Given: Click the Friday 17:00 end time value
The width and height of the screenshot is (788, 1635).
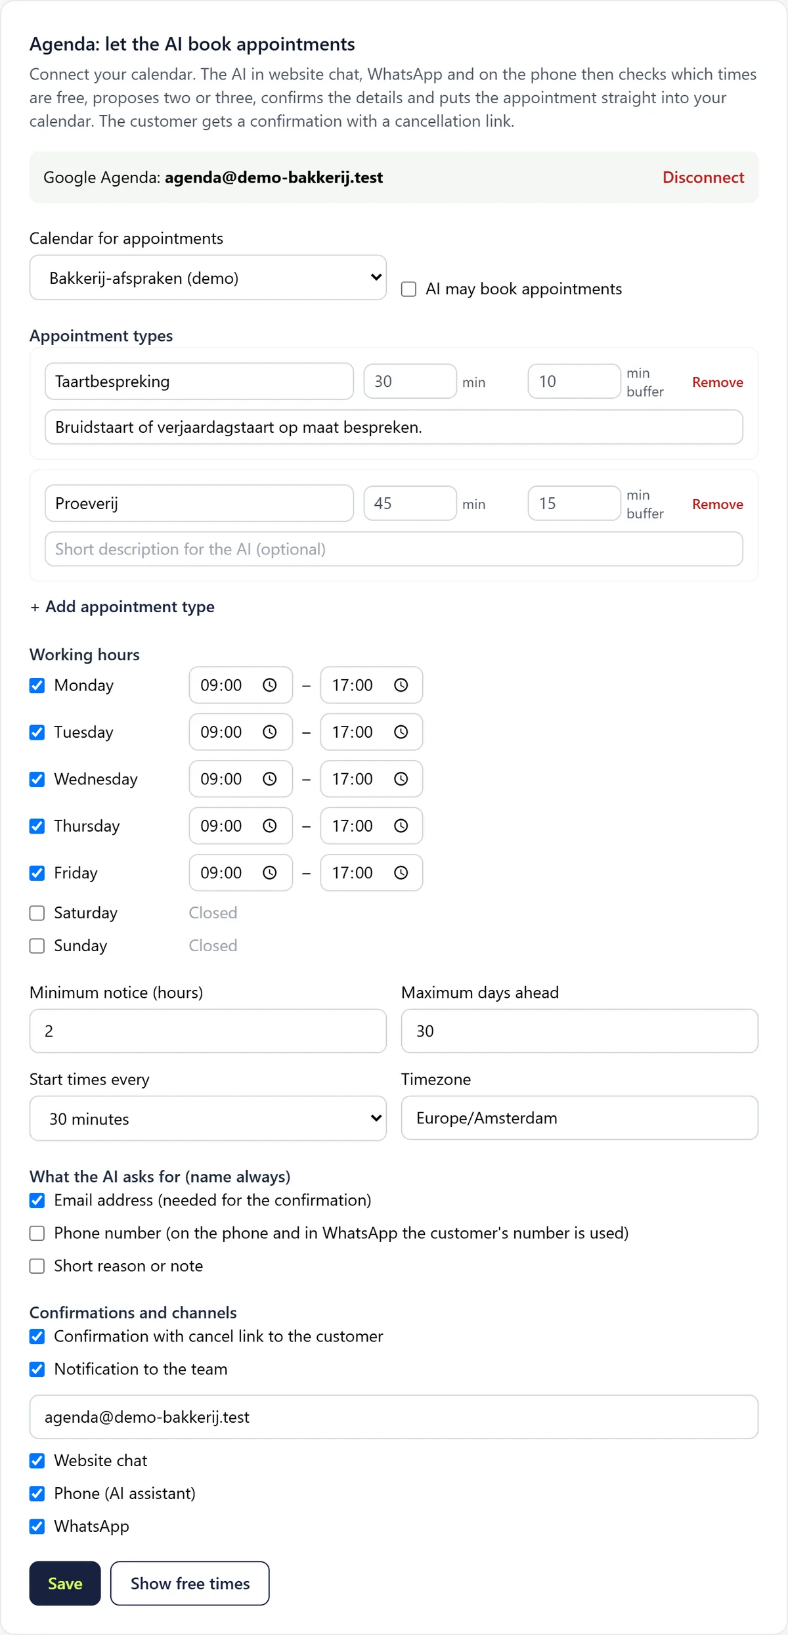Looking at the screenshot, I should pos(353,873).
